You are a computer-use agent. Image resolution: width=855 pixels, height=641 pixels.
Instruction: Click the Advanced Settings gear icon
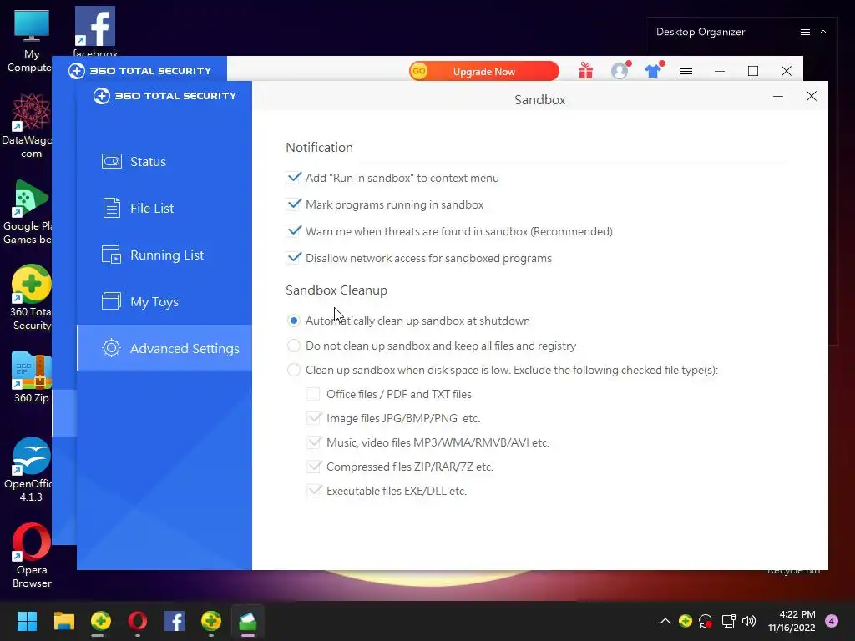click(111, 348)
